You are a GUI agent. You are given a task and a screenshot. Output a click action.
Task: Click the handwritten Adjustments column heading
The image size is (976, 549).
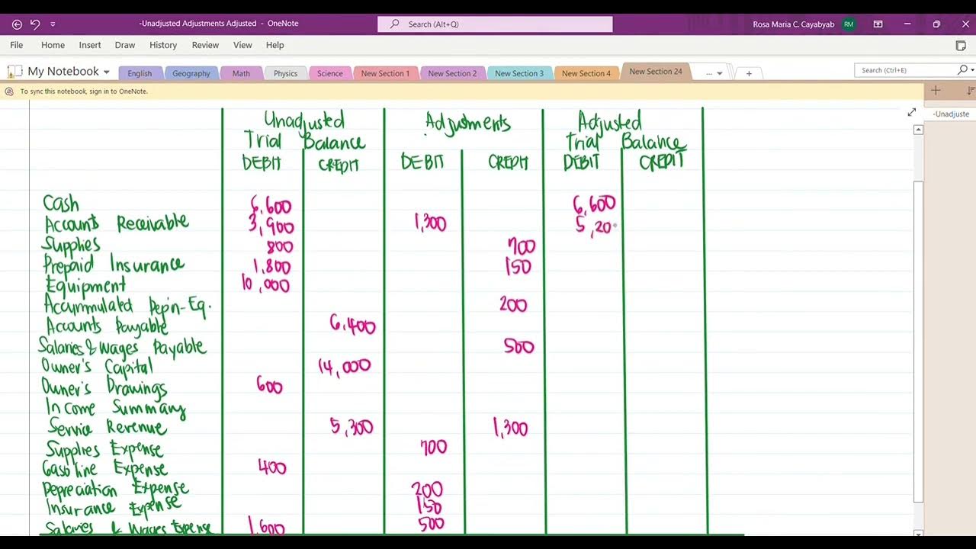pos(467,124)
